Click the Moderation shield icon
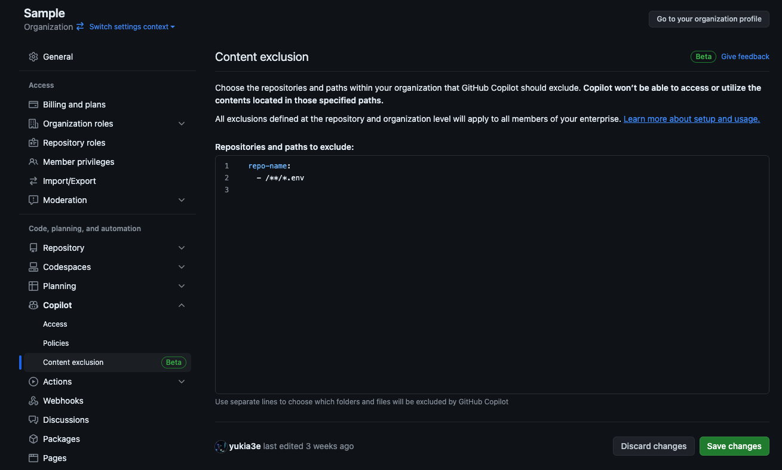782x470 pixels. pyautogui.click(x=33, y=199)
